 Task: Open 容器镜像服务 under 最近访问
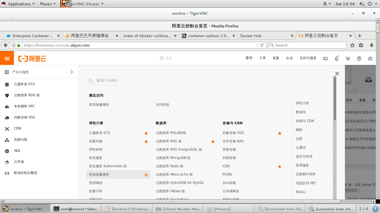tap(99, 105)
